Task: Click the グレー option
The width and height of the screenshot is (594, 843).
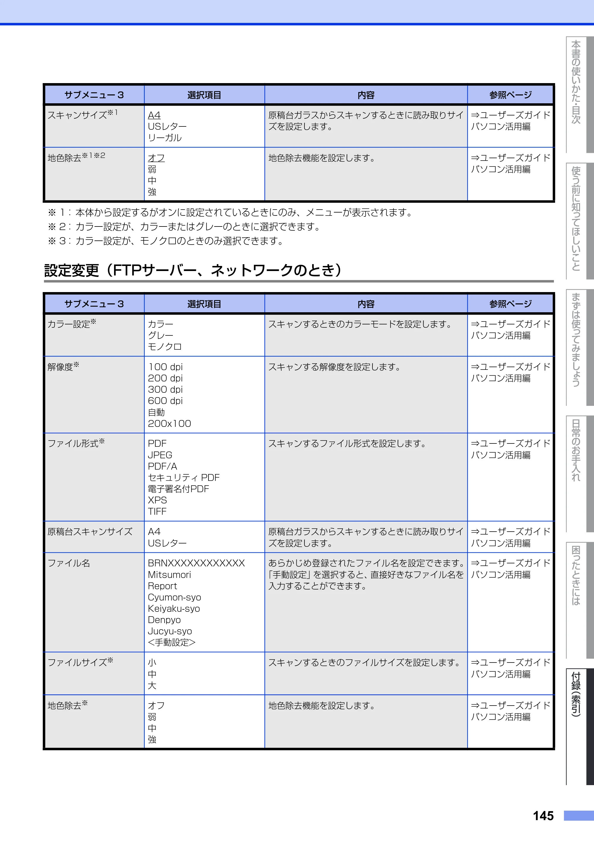Action: (161, 335)
